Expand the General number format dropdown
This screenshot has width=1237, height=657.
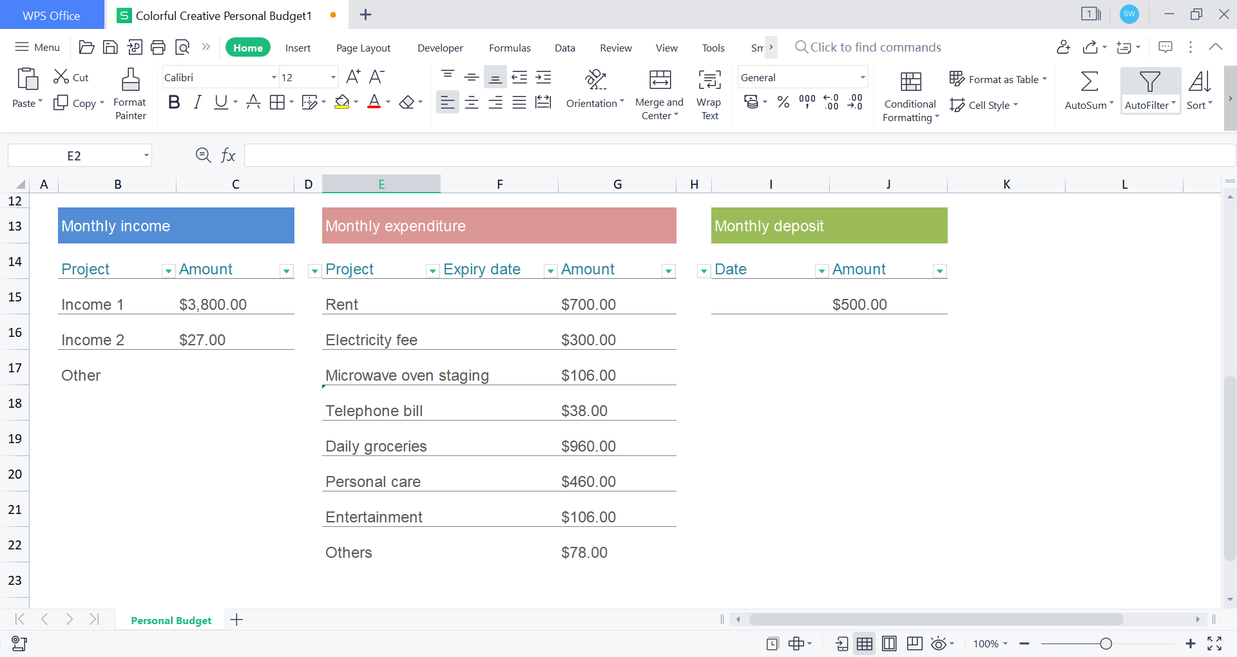862,77
